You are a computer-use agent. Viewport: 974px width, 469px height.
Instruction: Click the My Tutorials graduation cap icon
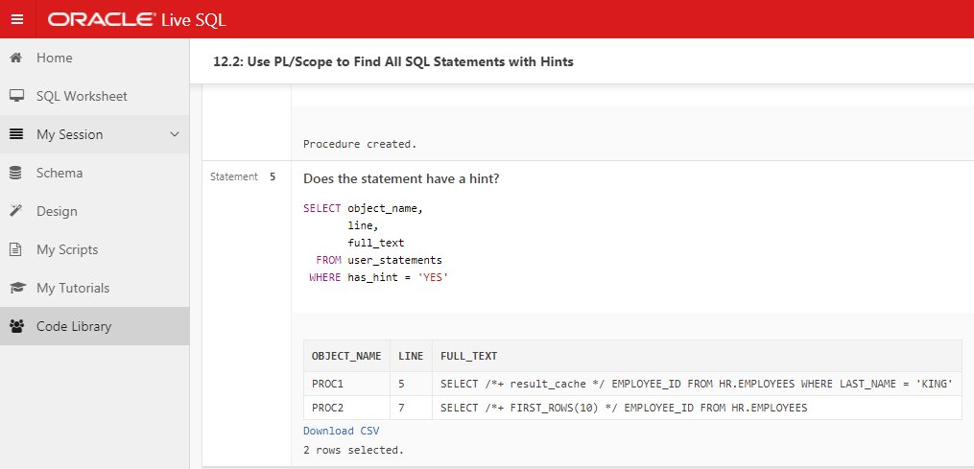pos(17,288)
